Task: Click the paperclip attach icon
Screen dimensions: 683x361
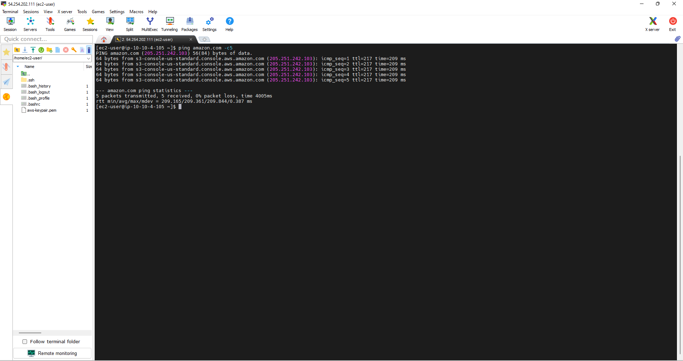Action: coord(677,39)
